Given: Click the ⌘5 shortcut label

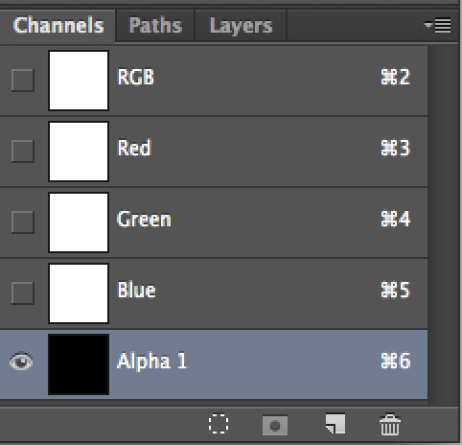Looking at the screenshot, I should coord(396,290).
